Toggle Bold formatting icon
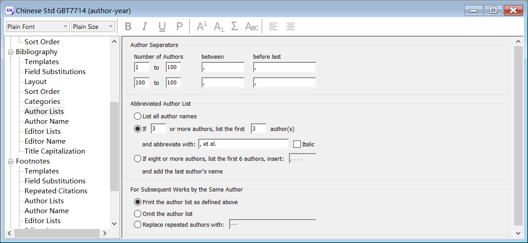This screenshot has height=243, width=528. pyautogui.click(x=128, y=27)
